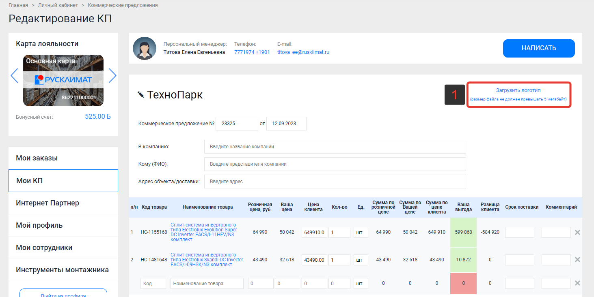Open Electrolux Evolution Super DC Inverter product link
Viewport: 594px width, 297px height.
[x=204, y=232]
